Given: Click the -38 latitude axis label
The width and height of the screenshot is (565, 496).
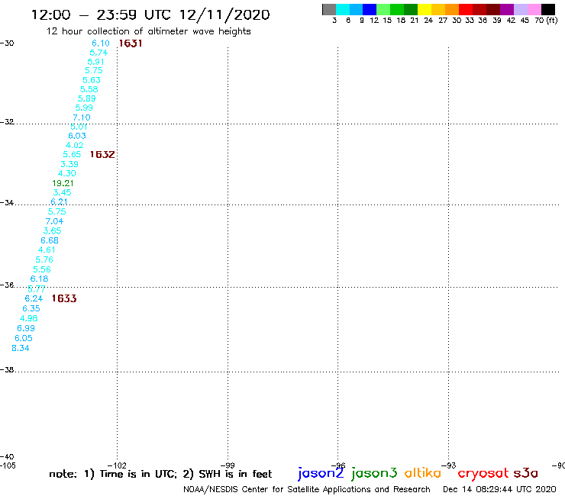Looking at the screenshot, I should pyautogui.click(x=7, y=369).
